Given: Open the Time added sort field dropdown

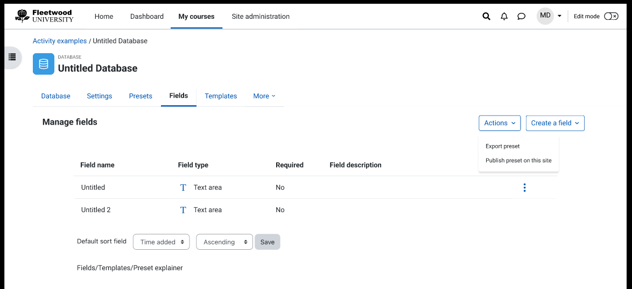Looking at the screenshot, I should point(161,242).
